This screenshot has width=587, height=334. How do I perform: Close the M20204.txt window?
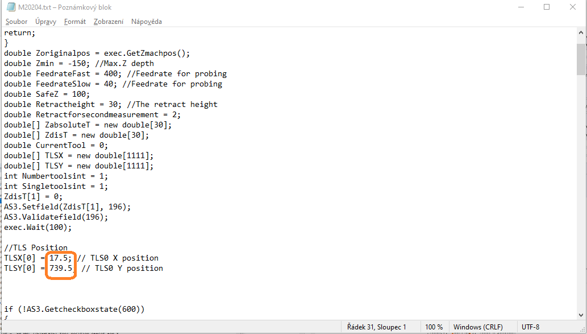(572, 7)
